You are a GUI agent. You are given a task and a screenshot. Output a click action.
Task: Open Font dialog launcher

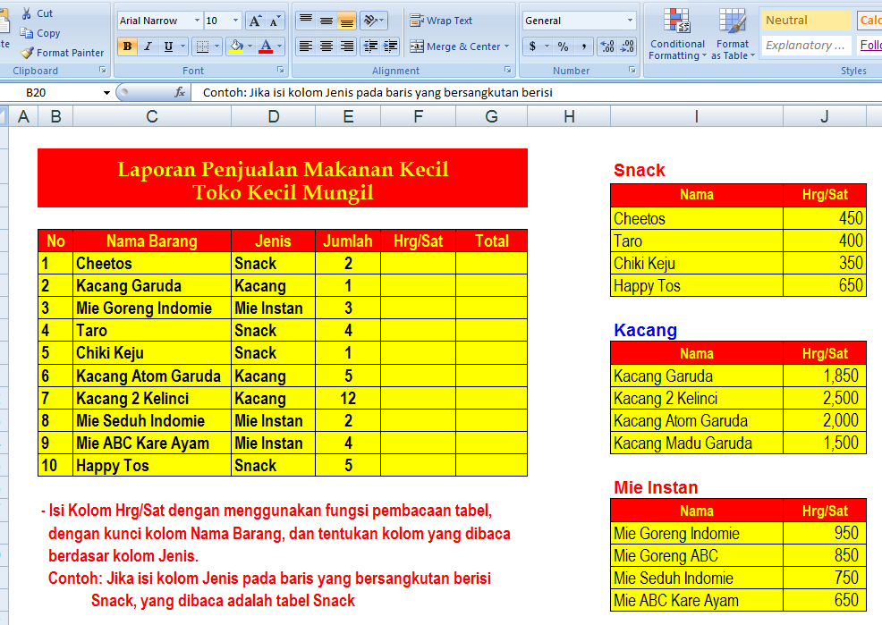[280, 71]
